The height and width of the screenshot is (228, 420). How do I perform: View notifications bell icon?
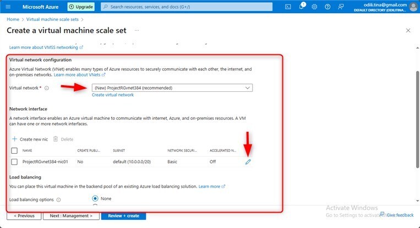tap(302, 6)
